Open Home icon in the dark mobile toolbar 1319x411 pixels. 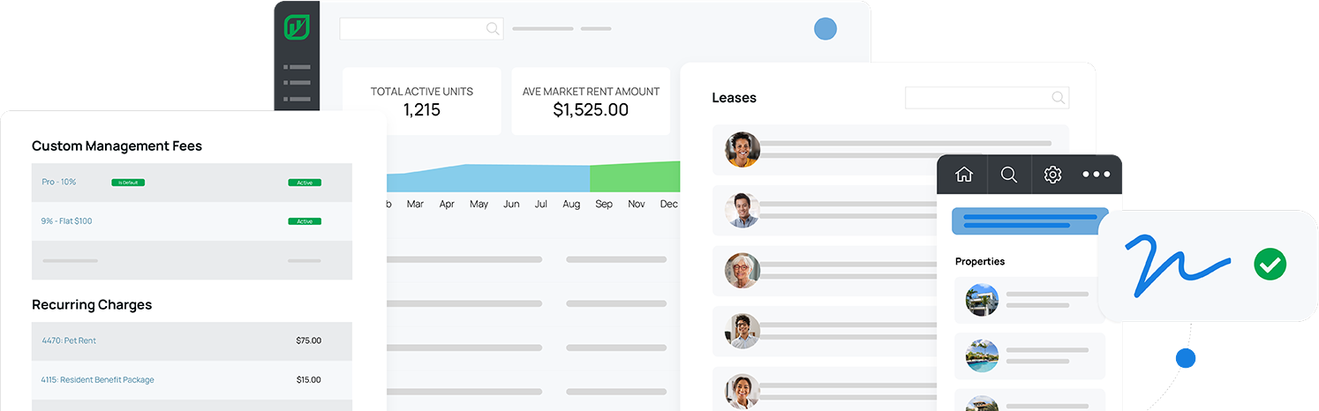964,175
